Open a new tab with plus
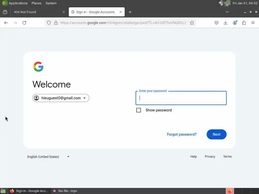The image size is (259, 194). [130, 12]
